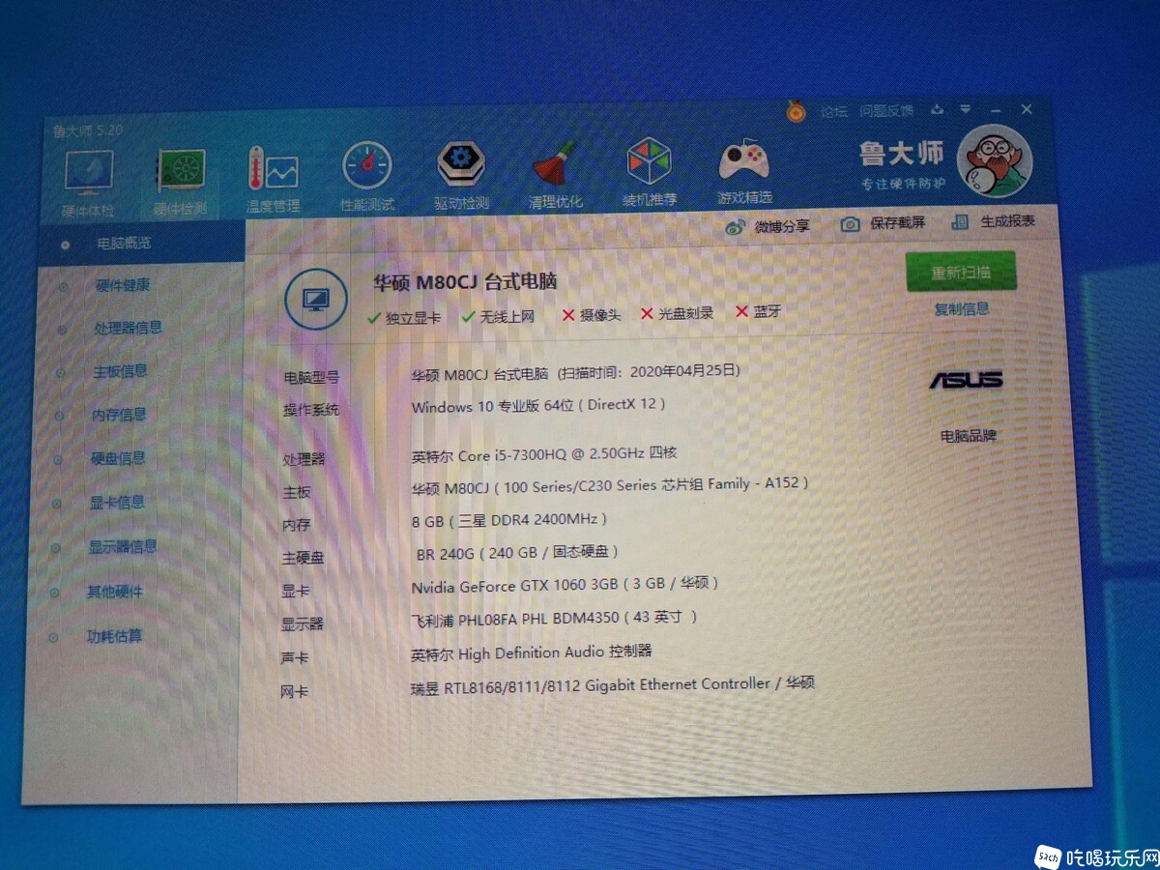This screenshot has height=870, width=1160.
Task: Click 生成报表 to generate a report
Action: pyautogui.click(x=993, y=221)
